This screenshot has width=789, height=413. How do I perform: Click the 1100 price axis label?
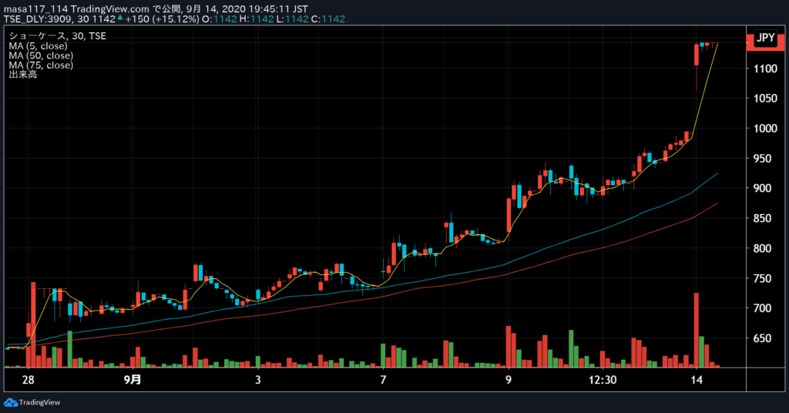pyautogui.click(x=765, y=69)
